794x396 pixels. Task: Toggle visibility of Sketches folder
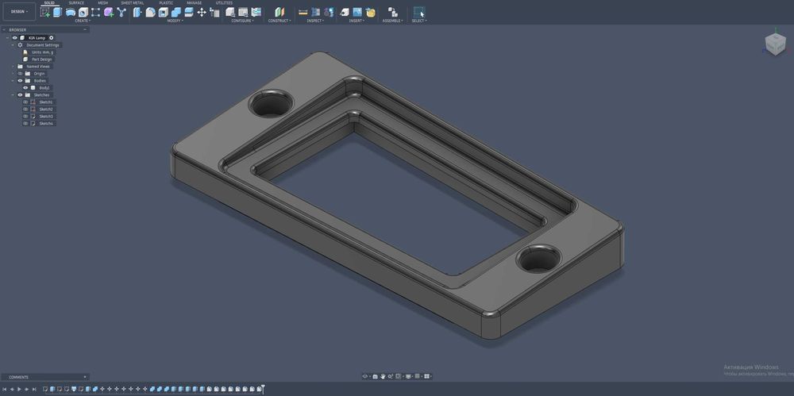point(21,94)
